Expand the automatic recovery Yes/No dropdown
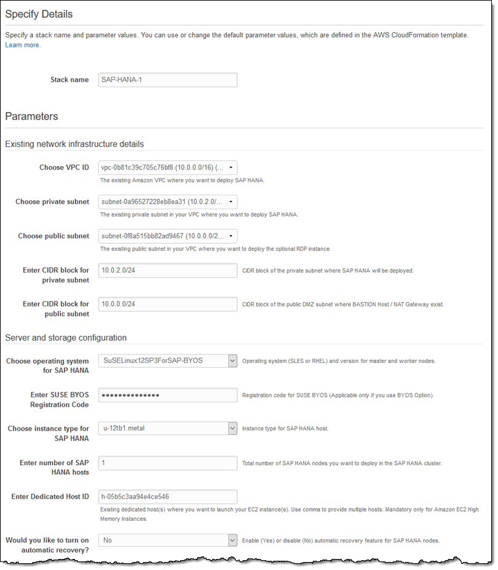 tap(167, 541)
